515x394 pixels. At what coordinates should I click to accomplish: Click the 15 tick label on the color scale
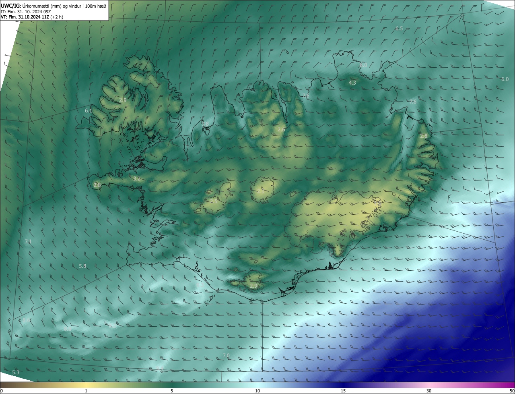tap(343, 391)
